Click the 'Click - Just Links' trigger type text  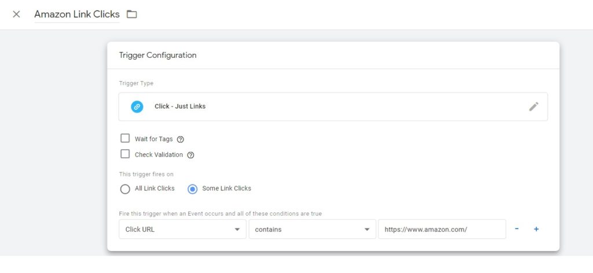tap(180, 106)
